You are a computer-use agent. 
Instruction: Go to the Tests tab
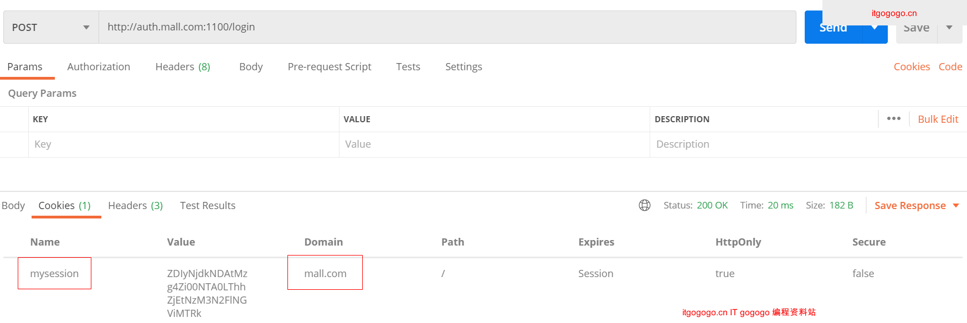click(408, 66)
